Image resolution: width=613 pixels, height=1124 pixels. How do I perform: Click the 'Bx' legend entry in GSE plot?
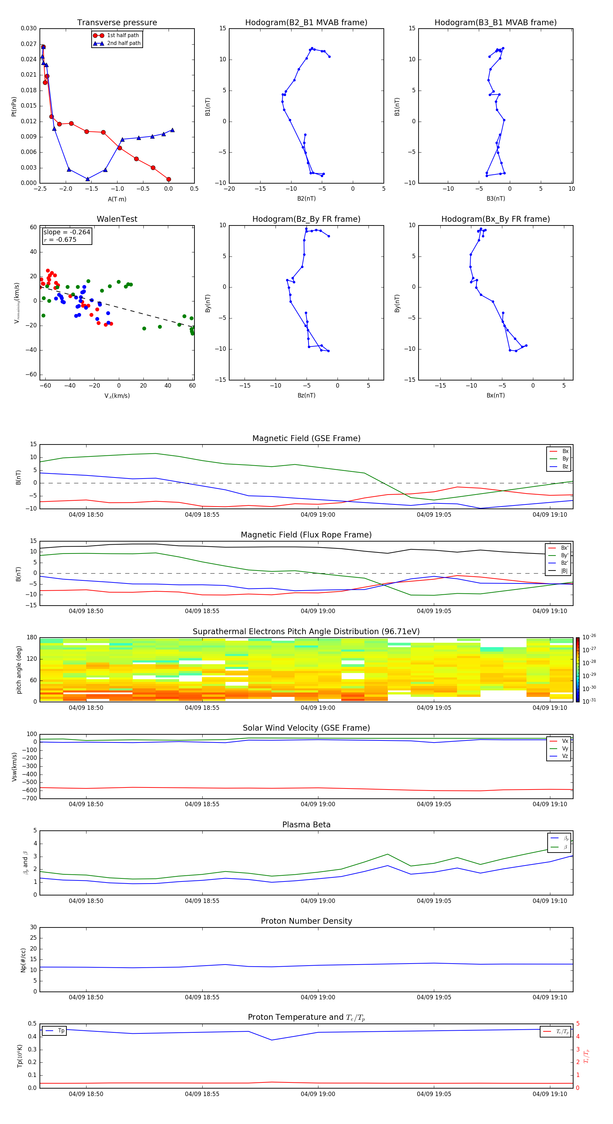(559, 451)
